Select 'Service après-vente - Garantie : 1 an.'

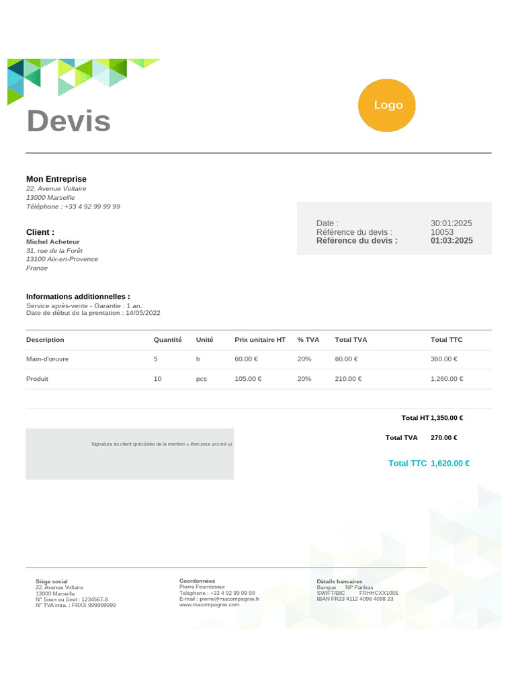(x=84, y=306)
